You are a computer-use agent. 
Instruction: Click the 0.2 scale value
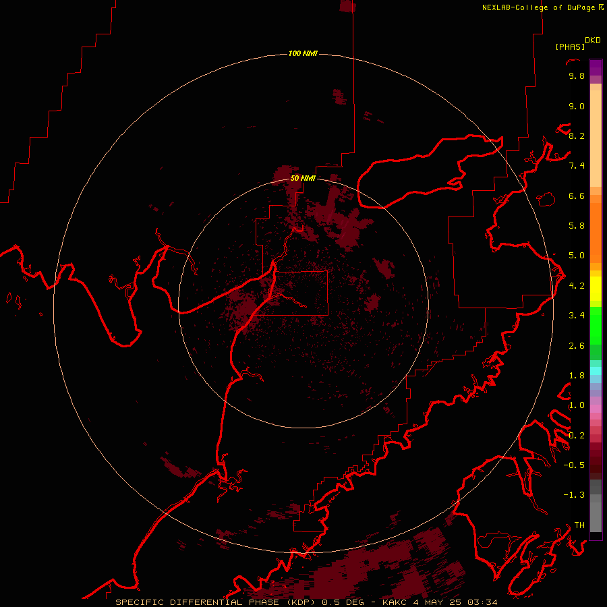coord(577,436)
